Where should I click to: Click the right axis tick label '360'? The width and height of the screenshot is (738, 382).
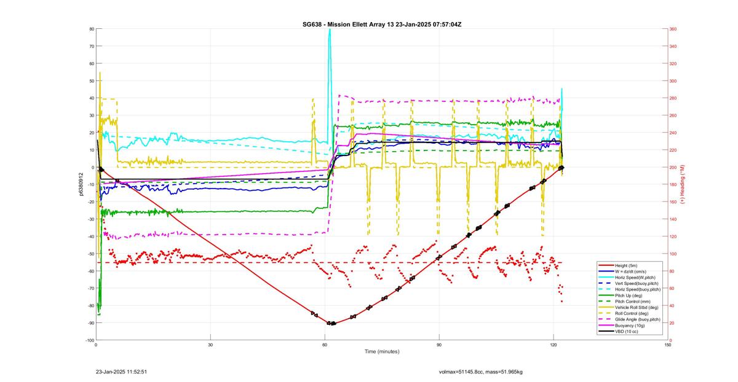point(673,29)
